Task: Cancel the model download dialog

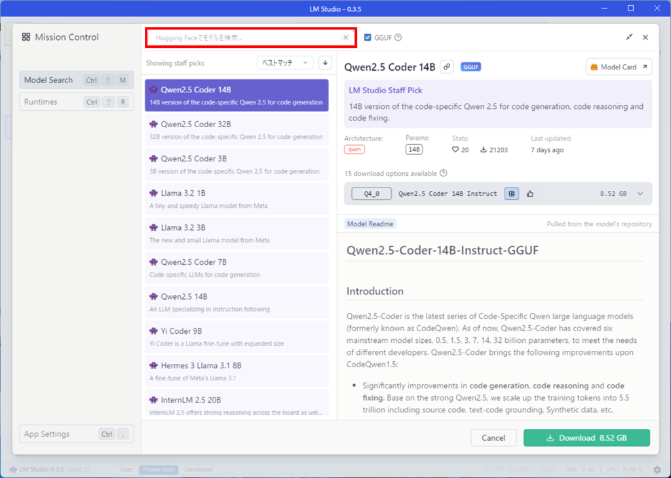Action: (x=493, y=438)
